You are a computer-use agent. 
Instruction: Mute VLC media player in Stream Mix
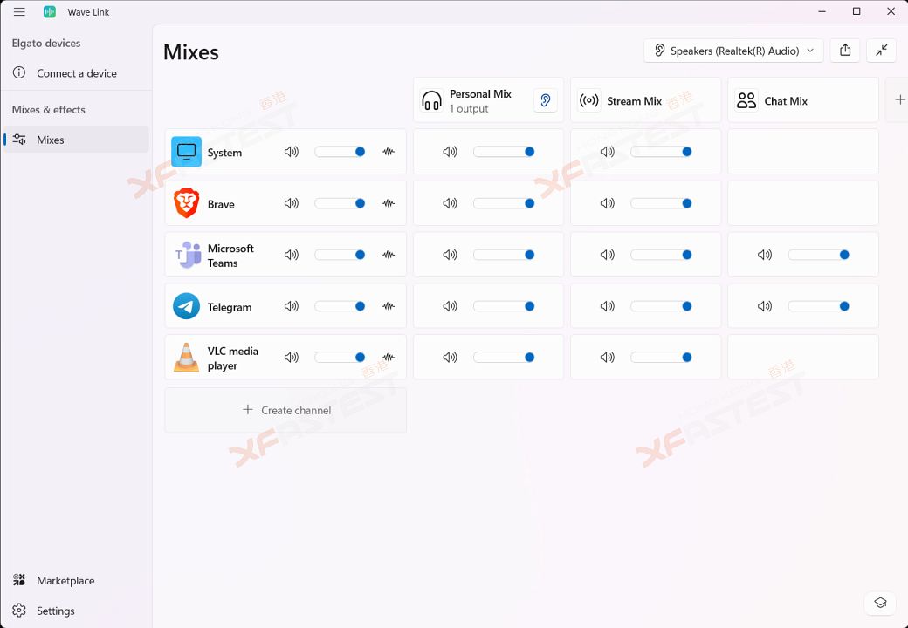(607, 357)
